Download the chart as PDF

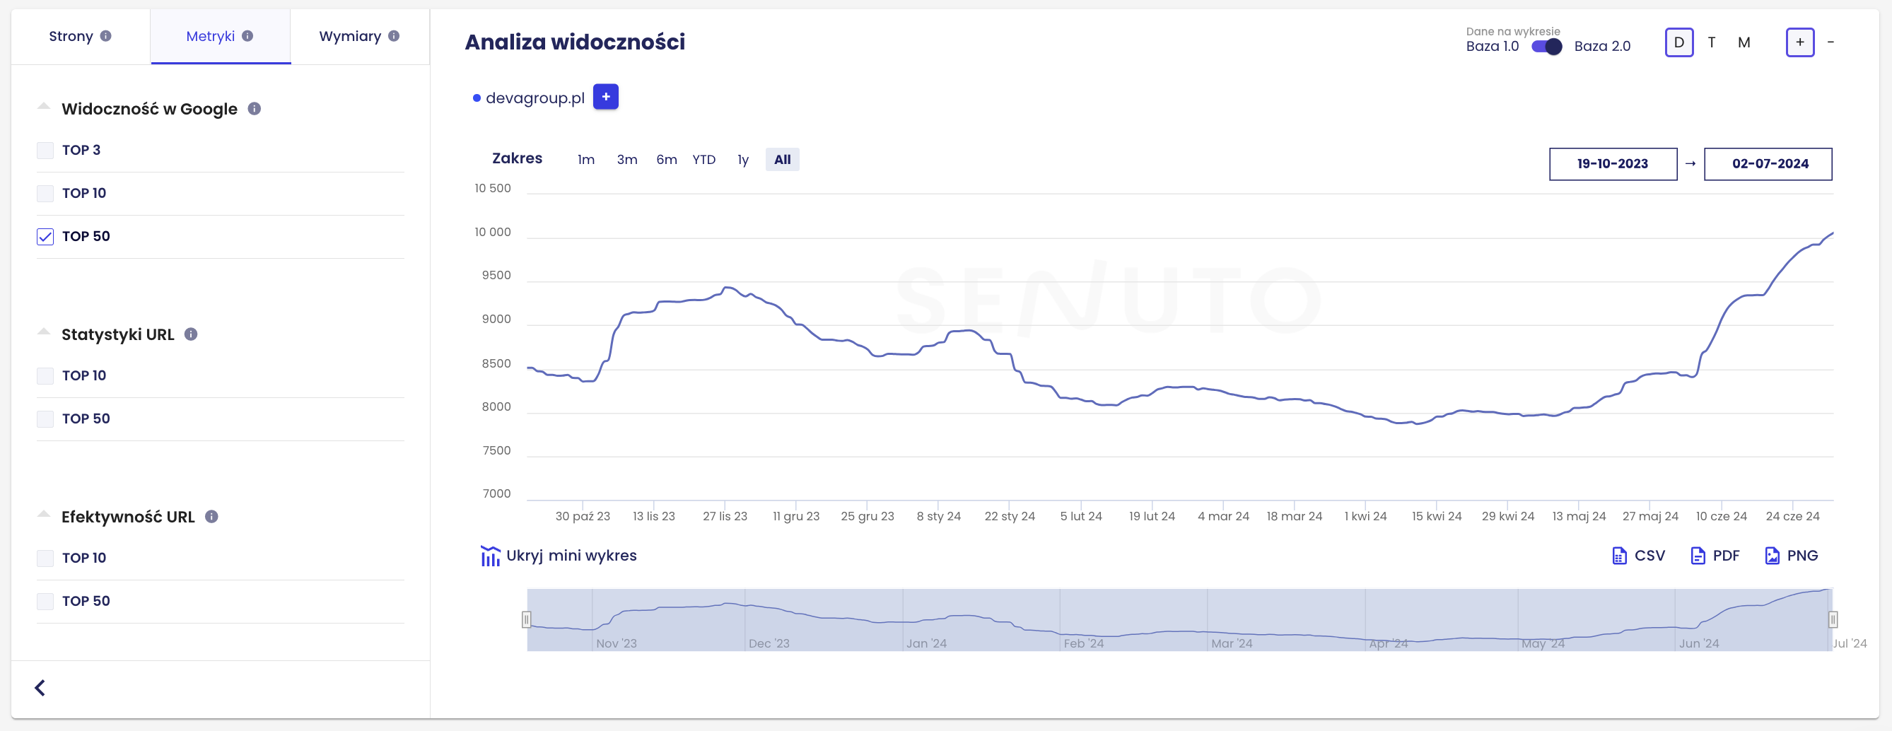point(1715,556)
